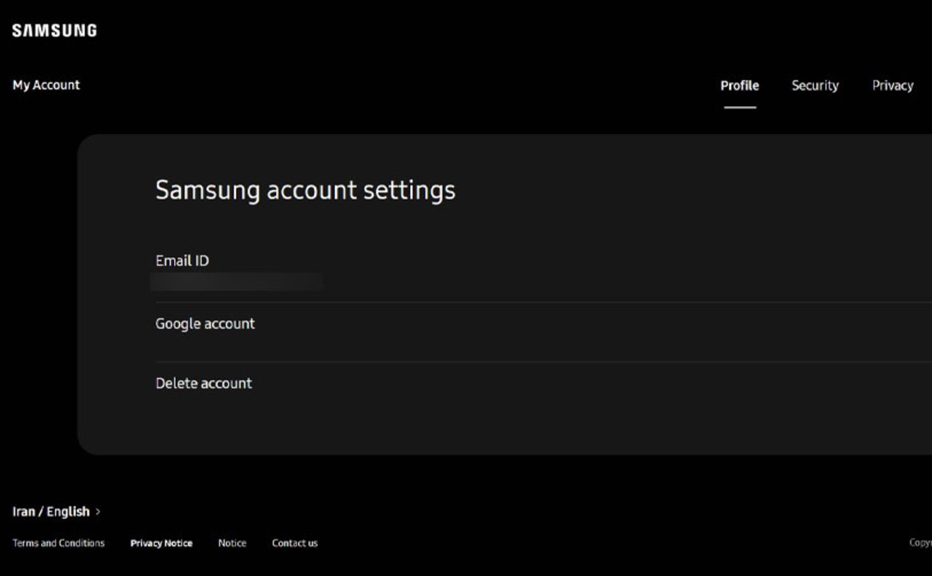
Task: Select Delete account option
Action: click(204, 383)
